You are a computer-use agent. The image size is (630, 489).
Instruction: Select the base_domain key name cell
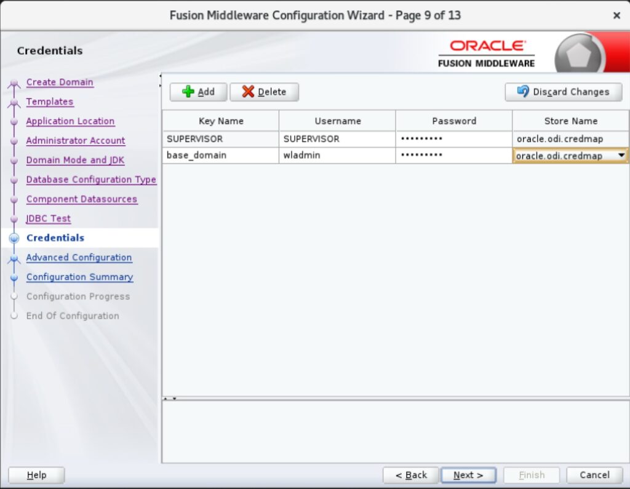coord(221,156)
